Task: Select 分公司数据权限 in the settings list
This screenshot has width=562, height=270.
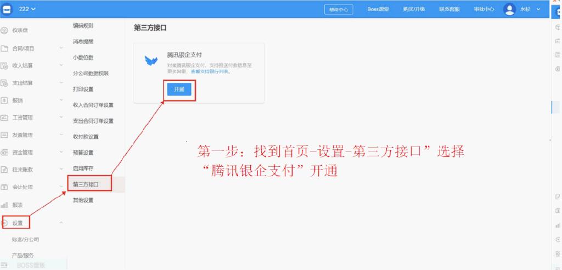Action: tap(91, 73)
